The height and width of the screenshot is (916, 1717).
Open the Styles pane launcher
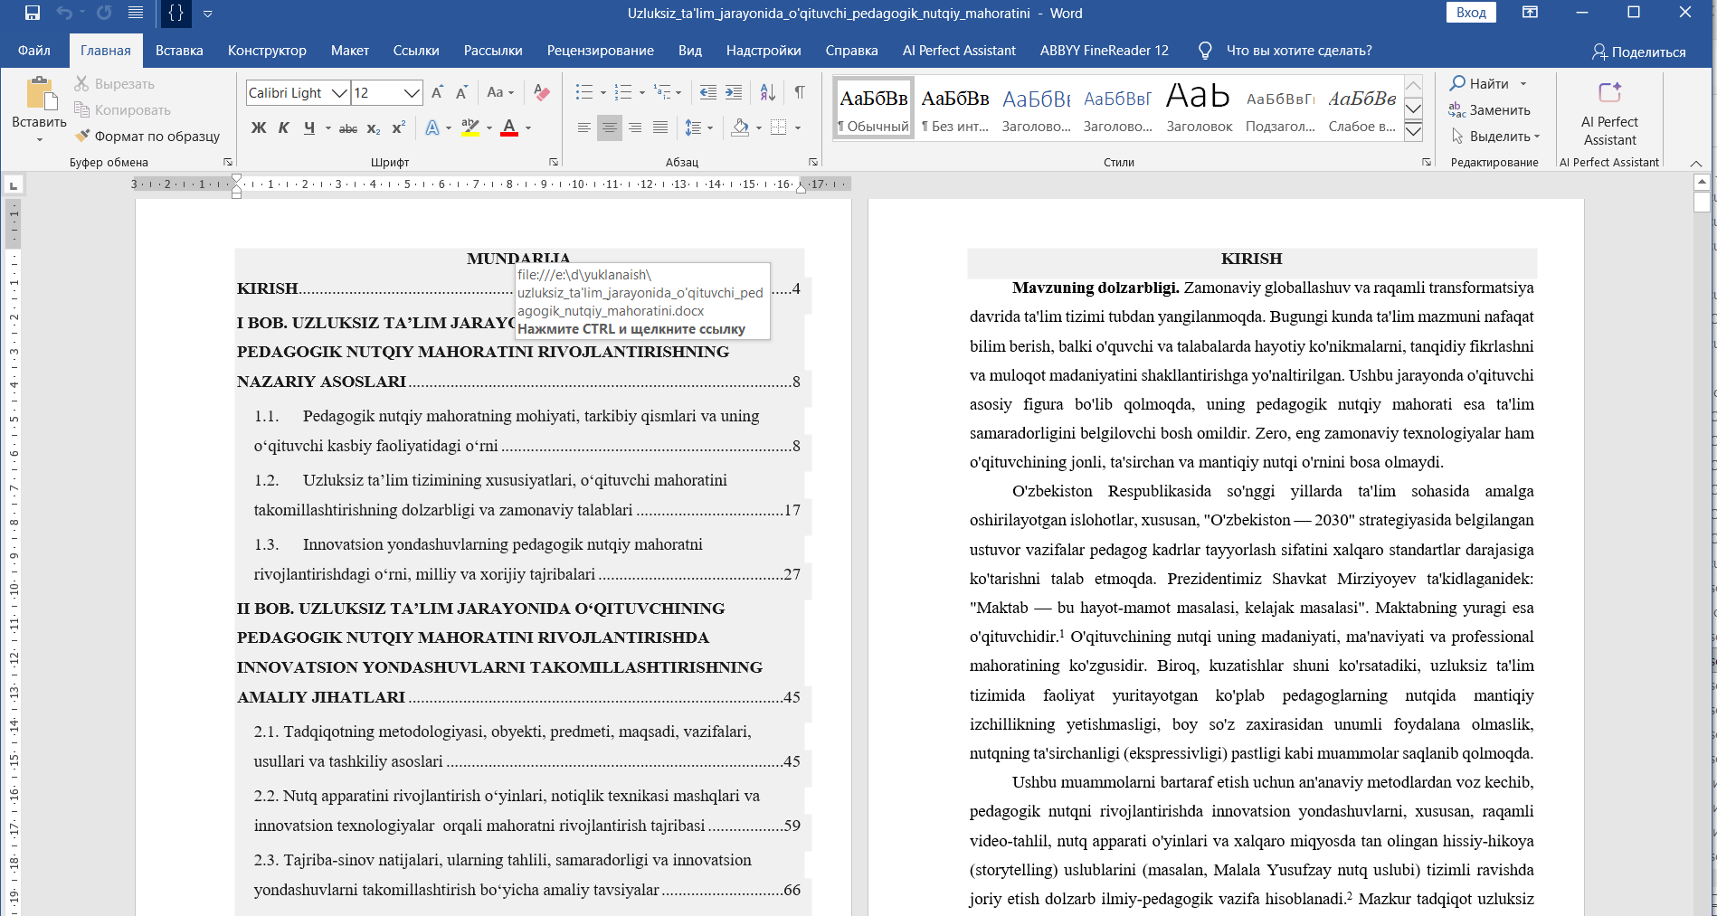1427,162
